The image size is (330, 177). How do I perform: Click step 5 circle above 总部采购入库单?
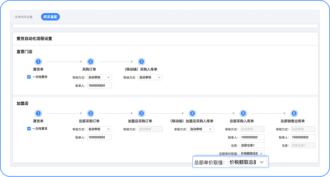click(x=243, y=113)
